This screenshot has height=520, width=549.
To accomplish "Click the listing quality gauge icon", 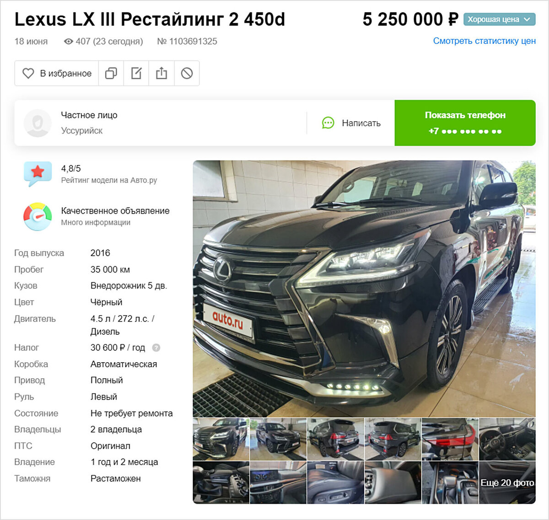I will pyautogui.click(x=38, y=216).
